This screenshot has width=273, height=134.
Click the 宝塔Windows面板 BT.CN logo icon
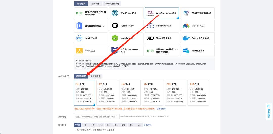150,51
